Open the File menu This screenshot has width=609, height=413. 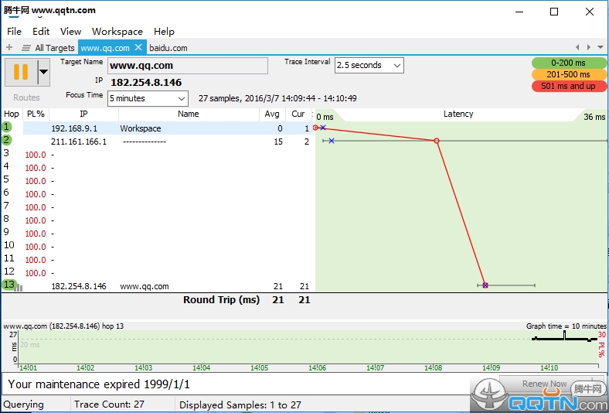pos(15,32)
